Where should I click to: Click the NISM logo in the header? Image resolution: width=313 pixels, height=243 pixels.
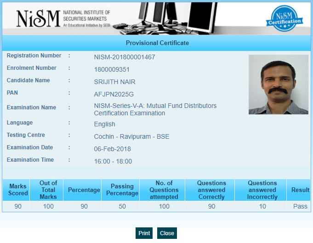click(x=38, y=18)
